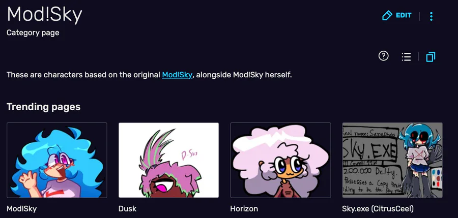Switch to the bulleted list view icon
Image resolution: width=458 pixels, height=218 pixels.
click(406, 56)
